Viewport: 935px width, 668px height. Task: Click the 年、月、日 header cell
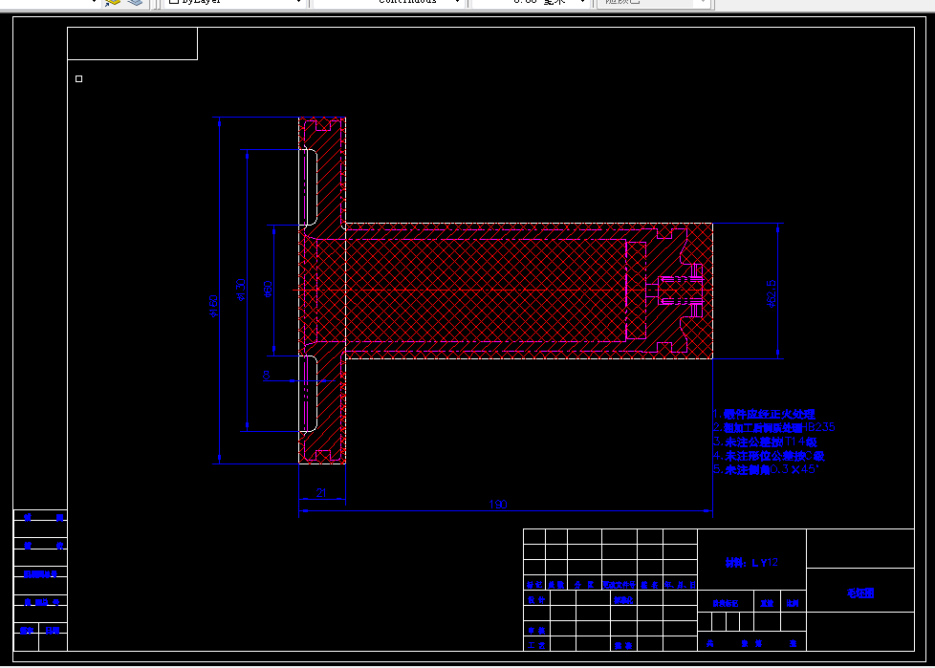tap(681, 585)
